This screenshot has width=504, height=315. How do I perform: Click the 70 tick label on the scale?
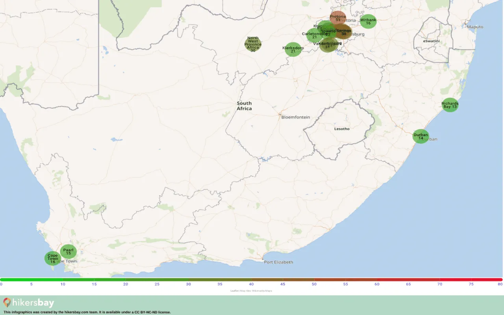coord(439,284)
